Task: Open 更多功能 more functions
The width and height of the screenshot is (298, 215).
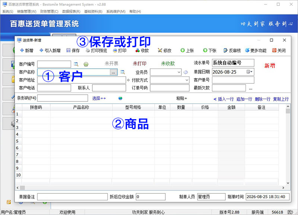Action: click(256, 50)
